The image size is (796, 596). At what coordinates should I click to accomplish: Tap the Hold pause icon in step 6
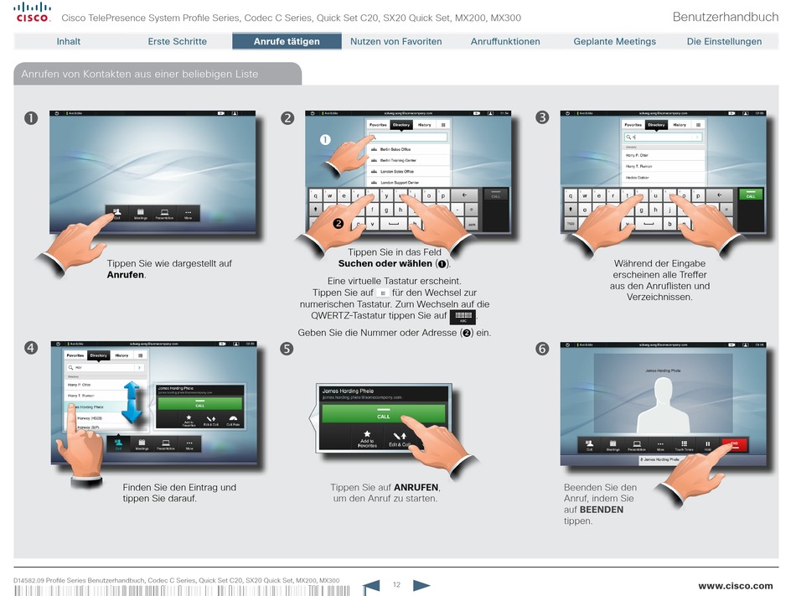tap(708, 445)
